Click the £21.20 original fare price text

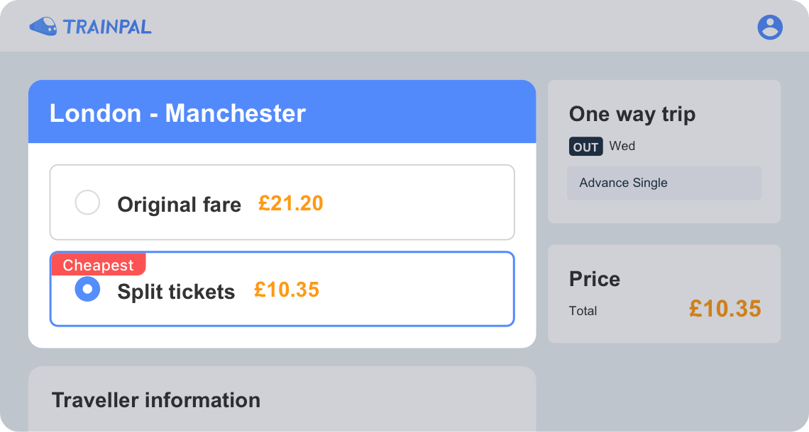point(290,203)
